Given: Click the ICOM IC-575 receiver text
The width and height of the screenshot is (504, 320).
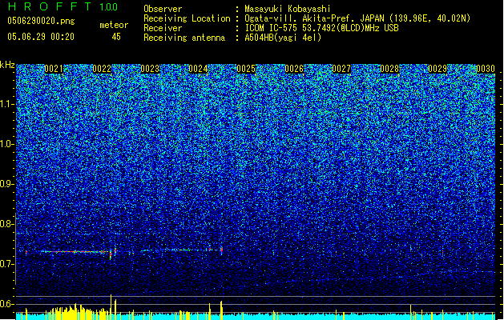Looking at the screenshot, I should pyautogui.click(x=321, y=28).
